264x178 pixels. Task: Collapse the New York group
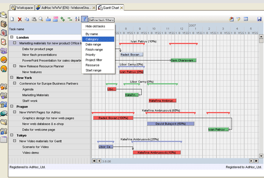coord(12,77)
